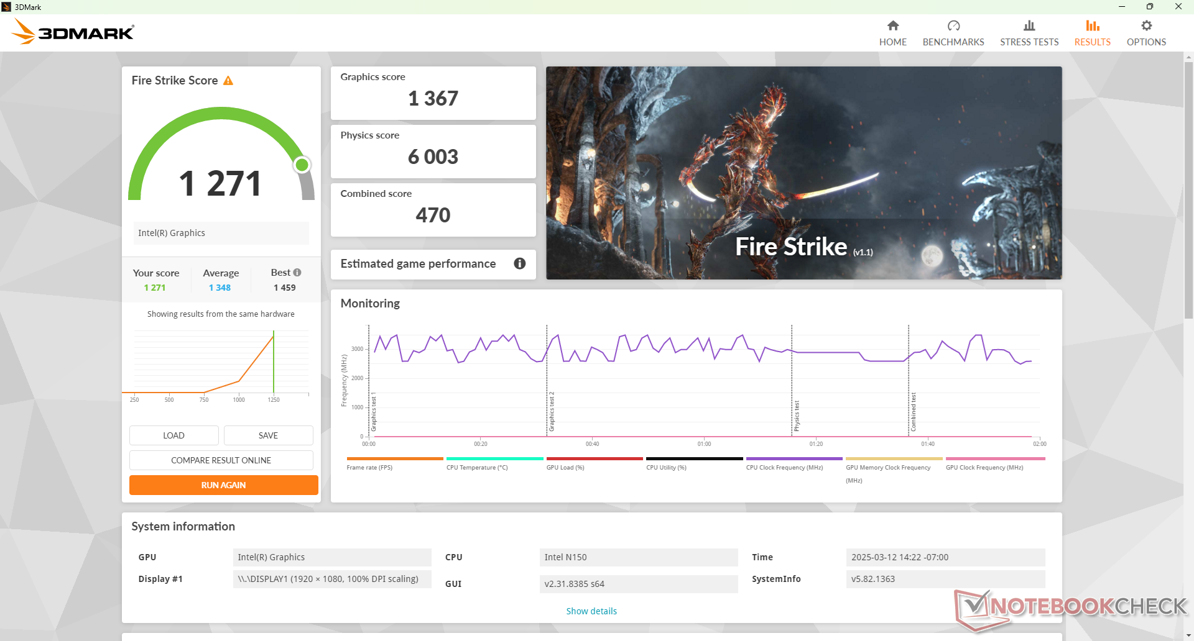Click the Results bar chart icon
Image resolution: width=1194 pixels, height=641 pixels.
tap(1093, 25)
